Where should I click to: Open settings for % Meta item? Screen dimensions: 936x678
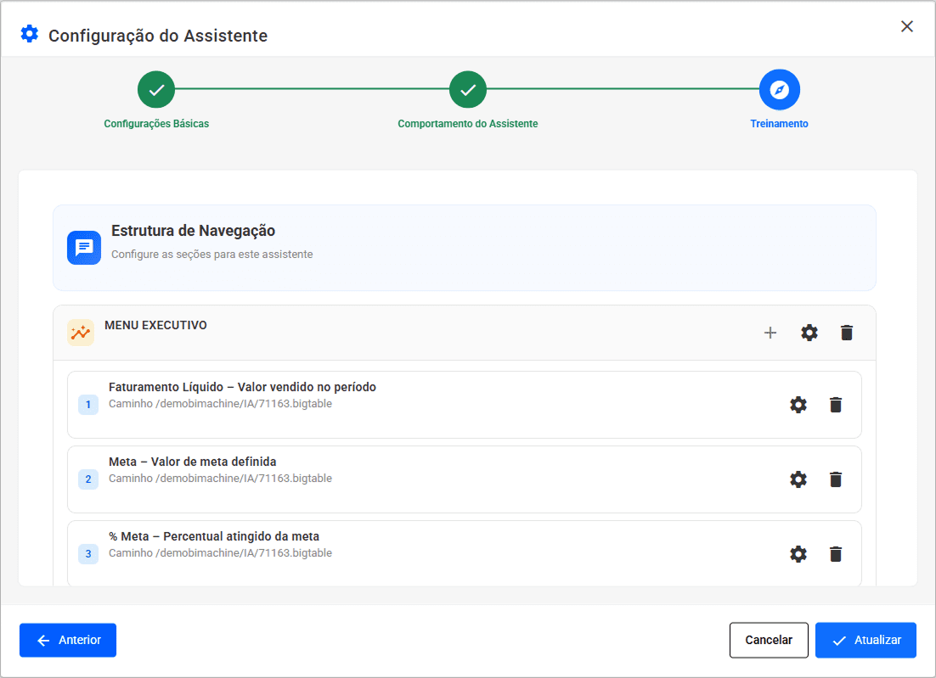(798, 554)
